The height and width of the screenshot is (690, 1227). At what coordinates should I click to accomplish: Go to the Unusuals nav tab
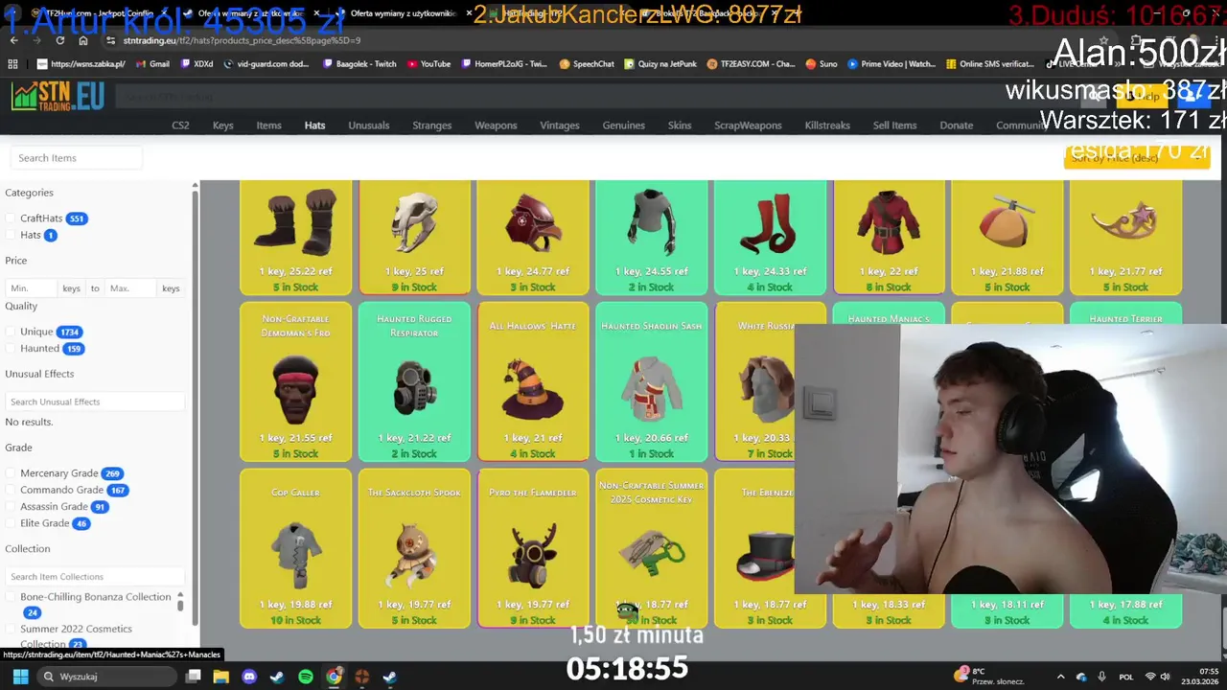point(369,126)
